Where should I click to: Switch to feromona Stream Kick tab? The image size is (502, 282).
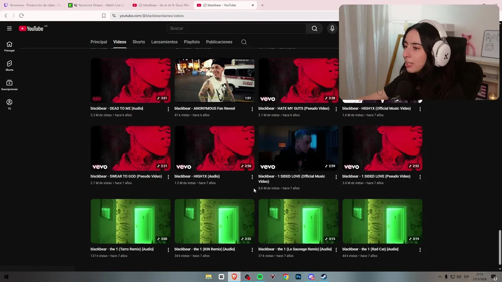tap(97, 5)
